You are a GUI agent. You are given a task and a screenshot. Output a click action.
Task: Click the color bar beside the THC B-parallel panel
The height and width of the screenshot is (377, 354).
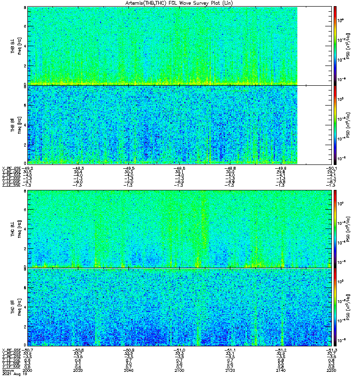point(335,307)
